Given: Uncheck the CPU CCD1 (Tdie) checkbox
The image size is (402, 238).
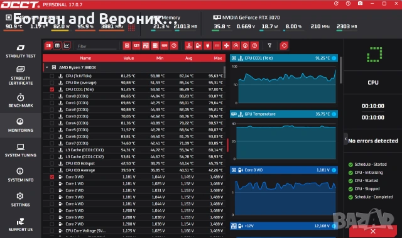Looking at the screenshot, I should click(x=52, y=89).
